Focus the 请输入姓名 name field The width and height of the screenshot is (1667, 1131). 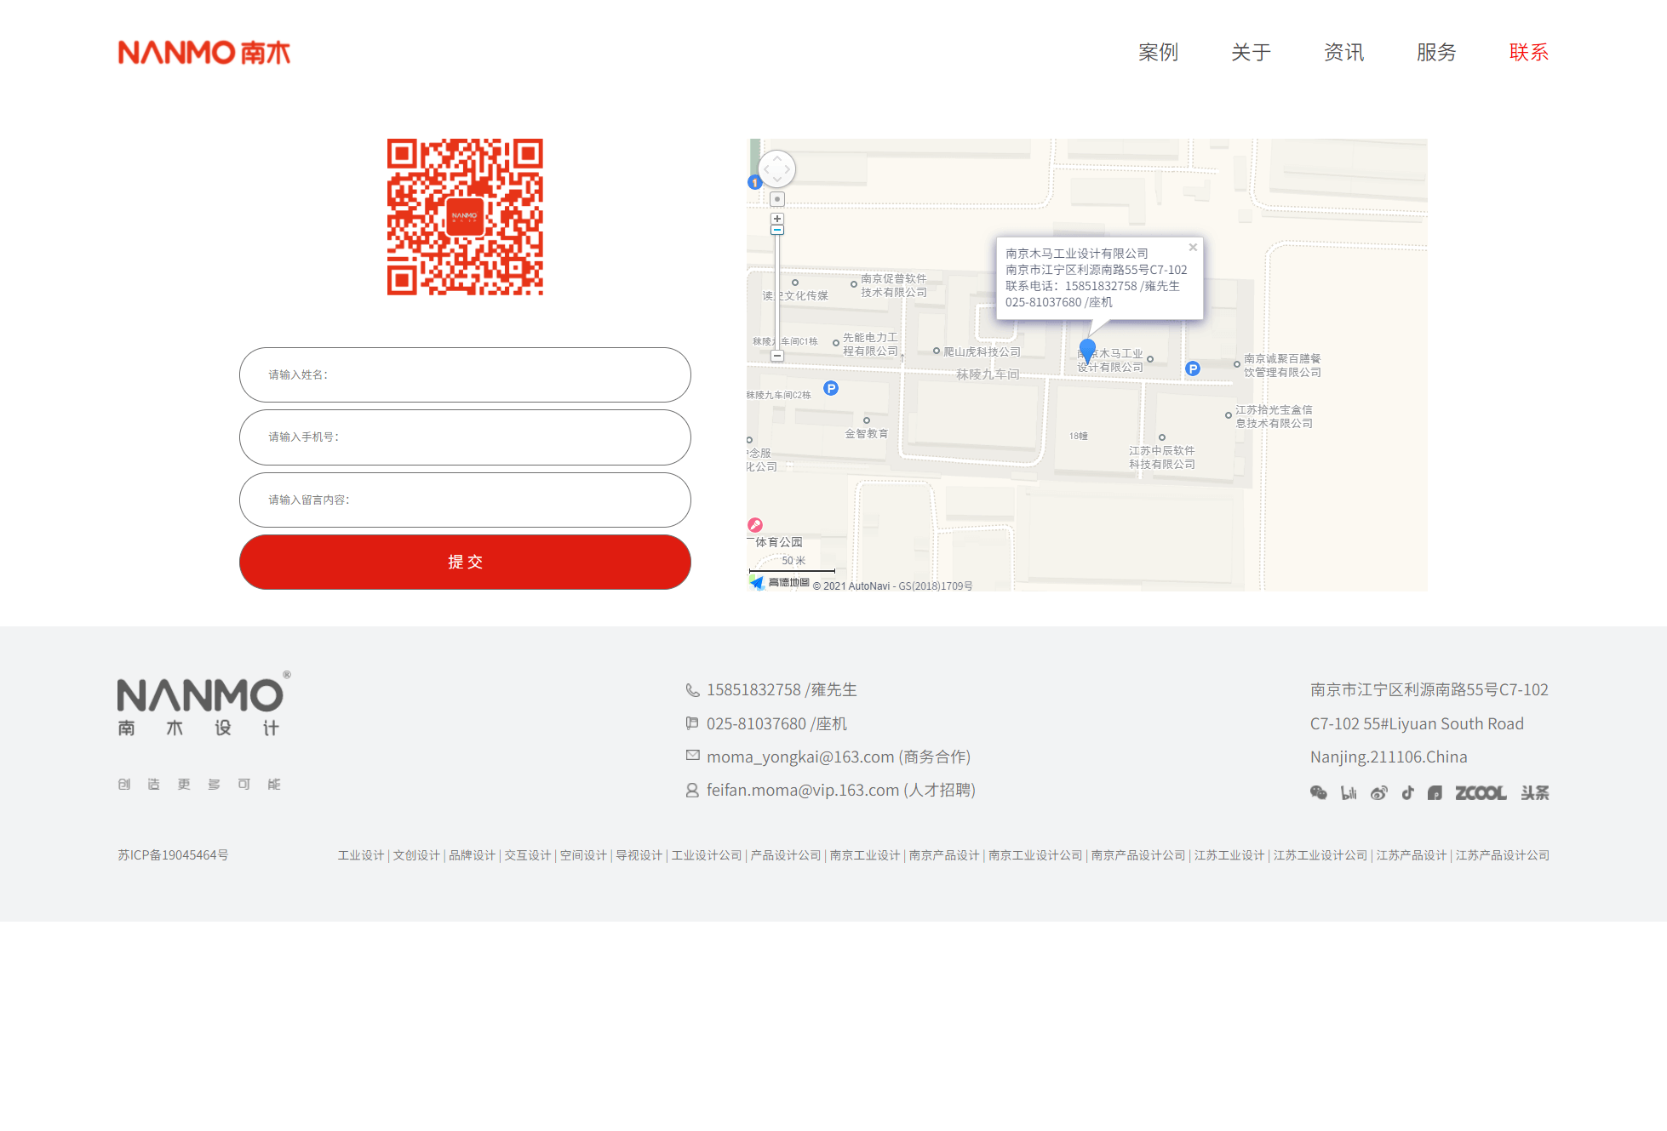click(x=465, y=374)
